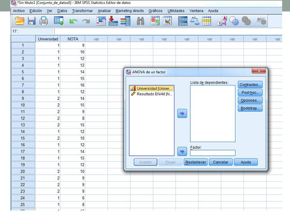Click the insert cases icon
The width and height of the screenshot is (290, 217).
(x=155, y=21)
